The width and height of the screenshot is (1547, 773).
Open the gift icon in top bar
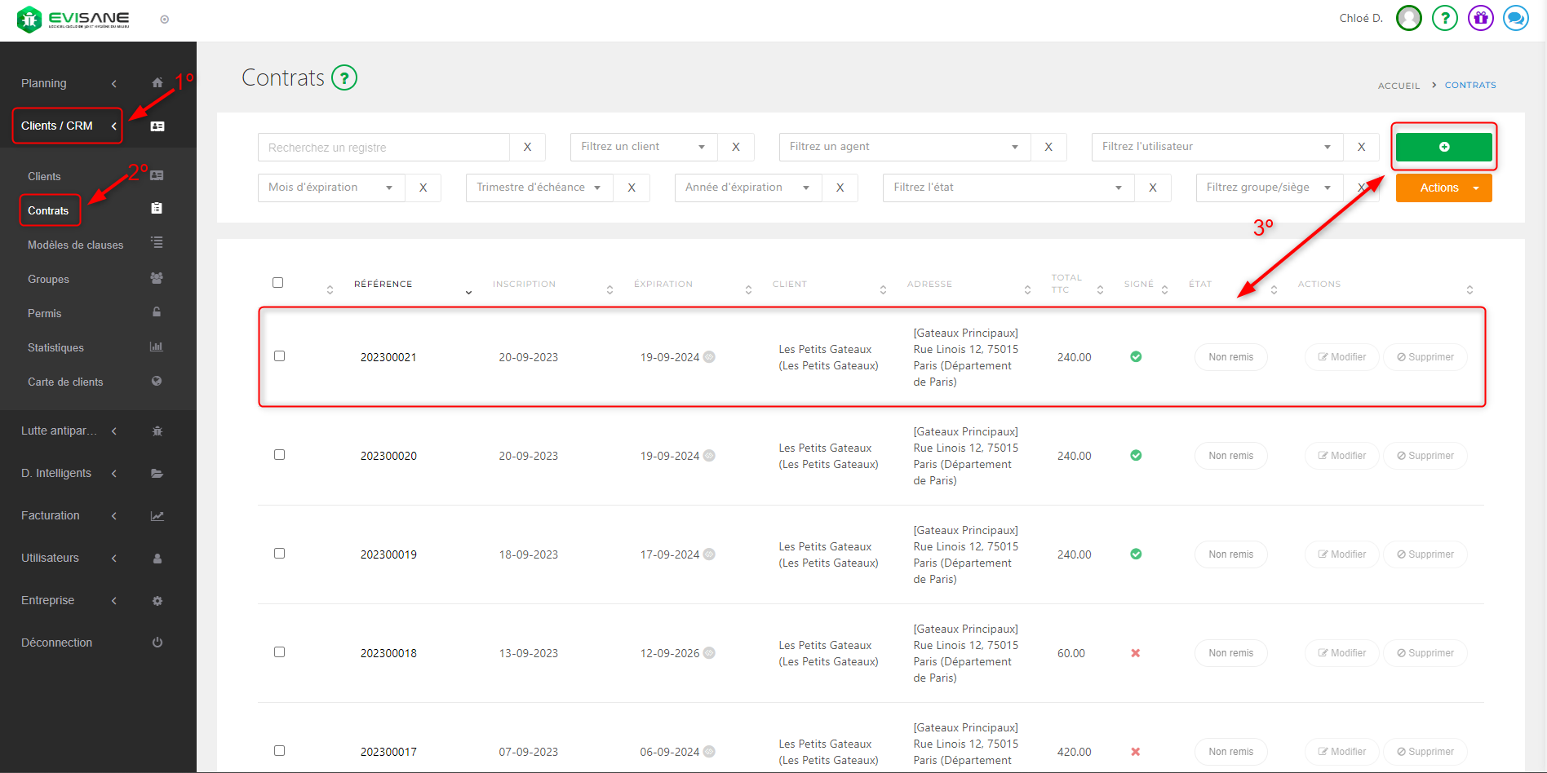click(x=1480, y=18)
